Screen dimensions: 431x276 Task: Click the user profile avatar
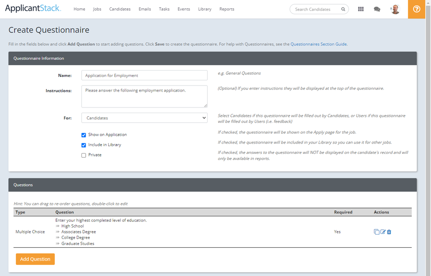(395, 9)
